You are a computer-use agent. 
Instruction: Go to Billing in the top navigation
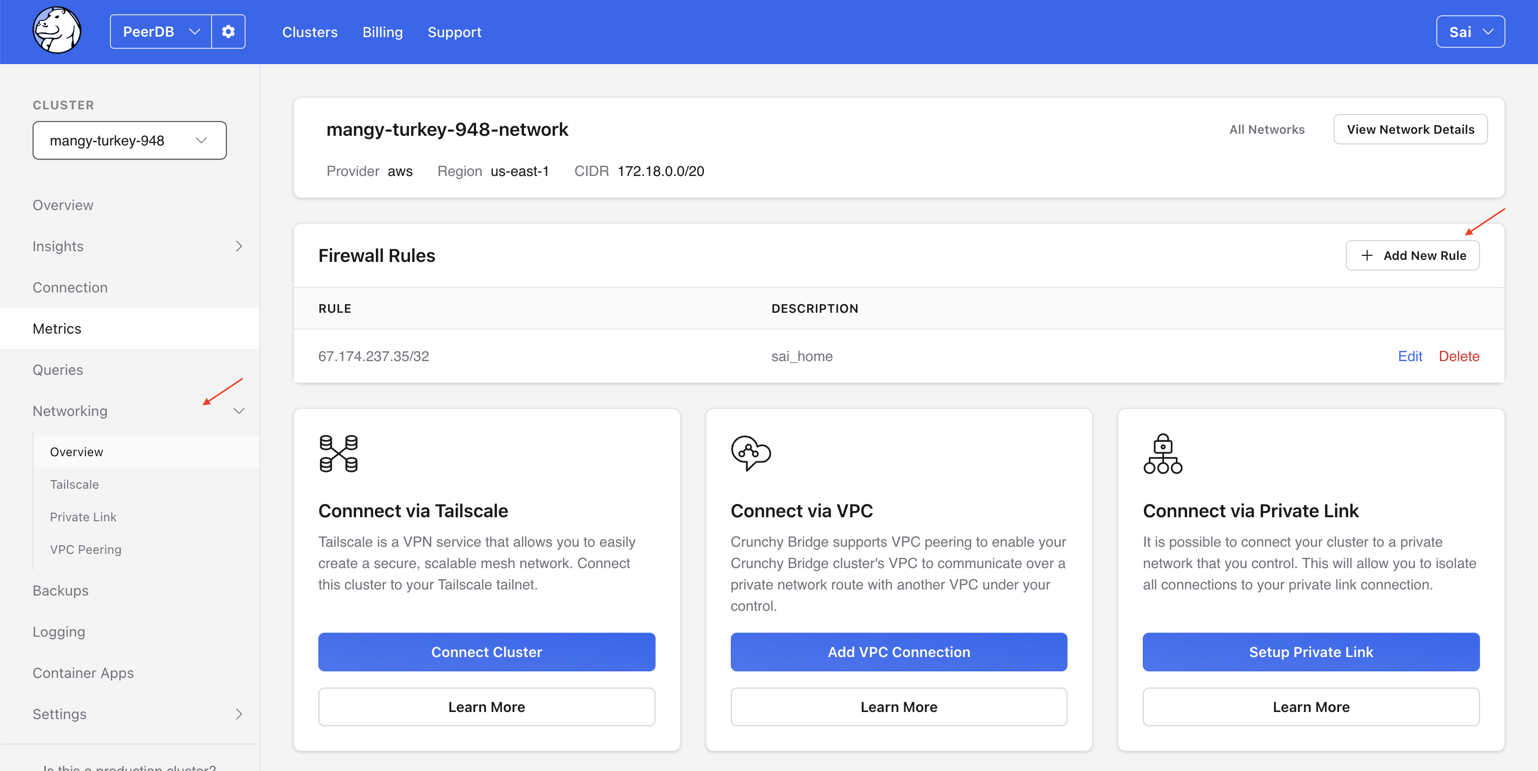382,32
